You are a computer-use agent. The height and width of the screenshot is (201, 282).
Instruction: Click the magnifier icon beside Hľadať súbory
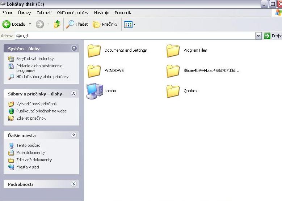pyautogui.click(x=11, y=77)
